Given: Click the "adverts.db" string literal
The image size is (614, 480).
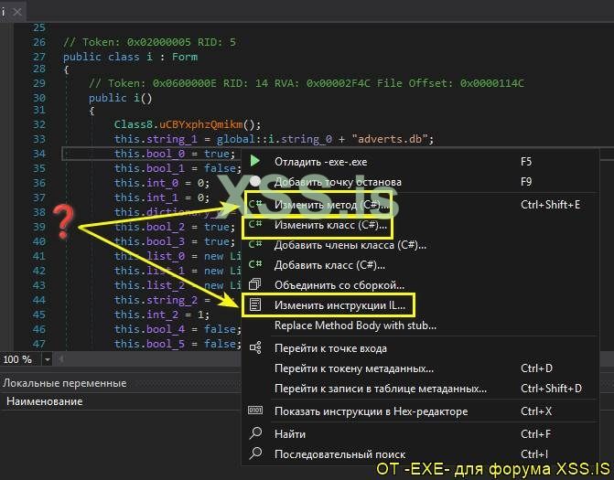Looking at the screenshot, I should pos(390,139).
